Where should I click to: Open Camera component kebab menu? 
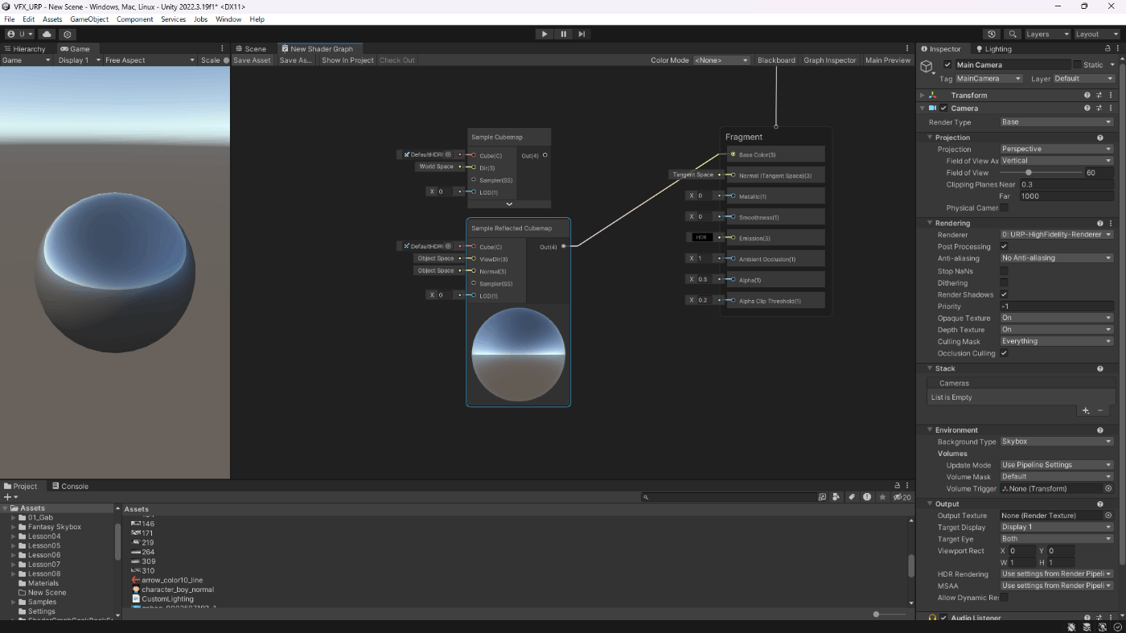click(1111, 108)
